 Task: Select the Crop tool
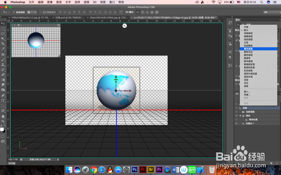(3, 44)
